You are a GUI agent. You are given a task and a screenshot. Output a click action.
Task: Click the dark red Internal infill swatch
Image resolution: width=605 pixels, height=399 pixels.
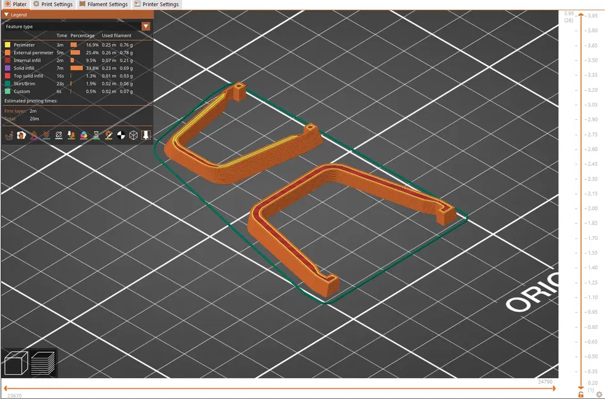[x=7, y=60]
